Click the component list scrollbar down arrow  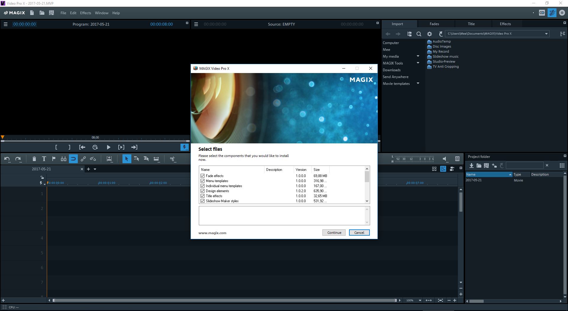[367, 201]
